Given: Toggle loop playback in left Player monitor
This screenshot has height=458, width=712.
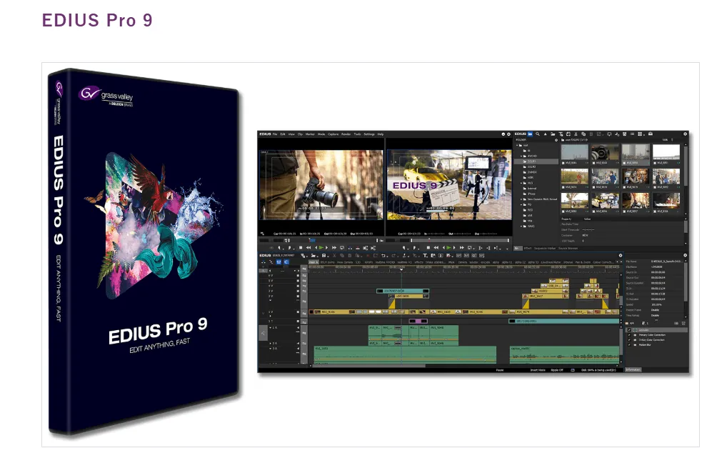Looking at the screenshot, I should coord(342,248).
